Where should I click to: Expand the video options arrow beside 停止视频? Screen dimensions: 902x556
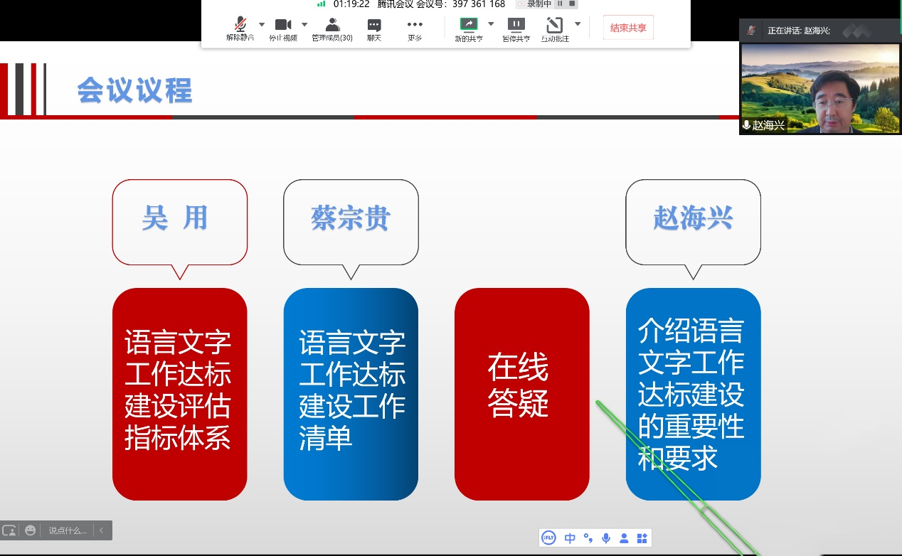304,24
